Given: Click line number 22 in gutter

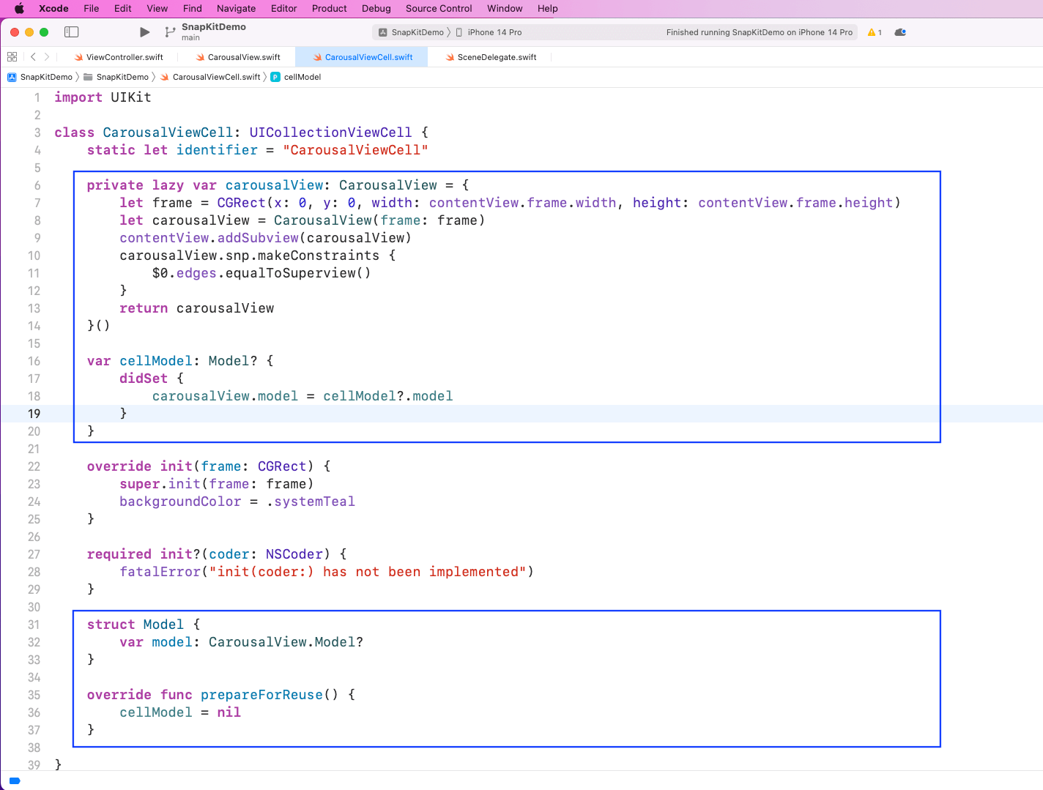Looking at the screenshot, I should coord(34,466).
